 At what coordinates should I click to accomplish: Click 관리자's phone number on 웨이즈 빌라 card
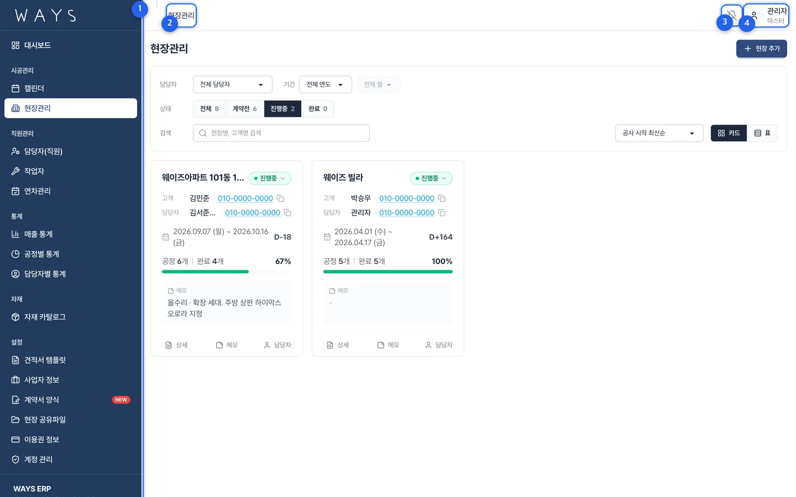[x=407, y=212]
